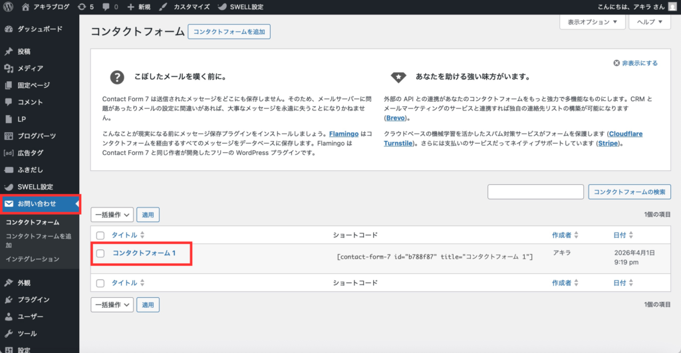Open the top 一括操作 bulk actions dropdown

112,215
